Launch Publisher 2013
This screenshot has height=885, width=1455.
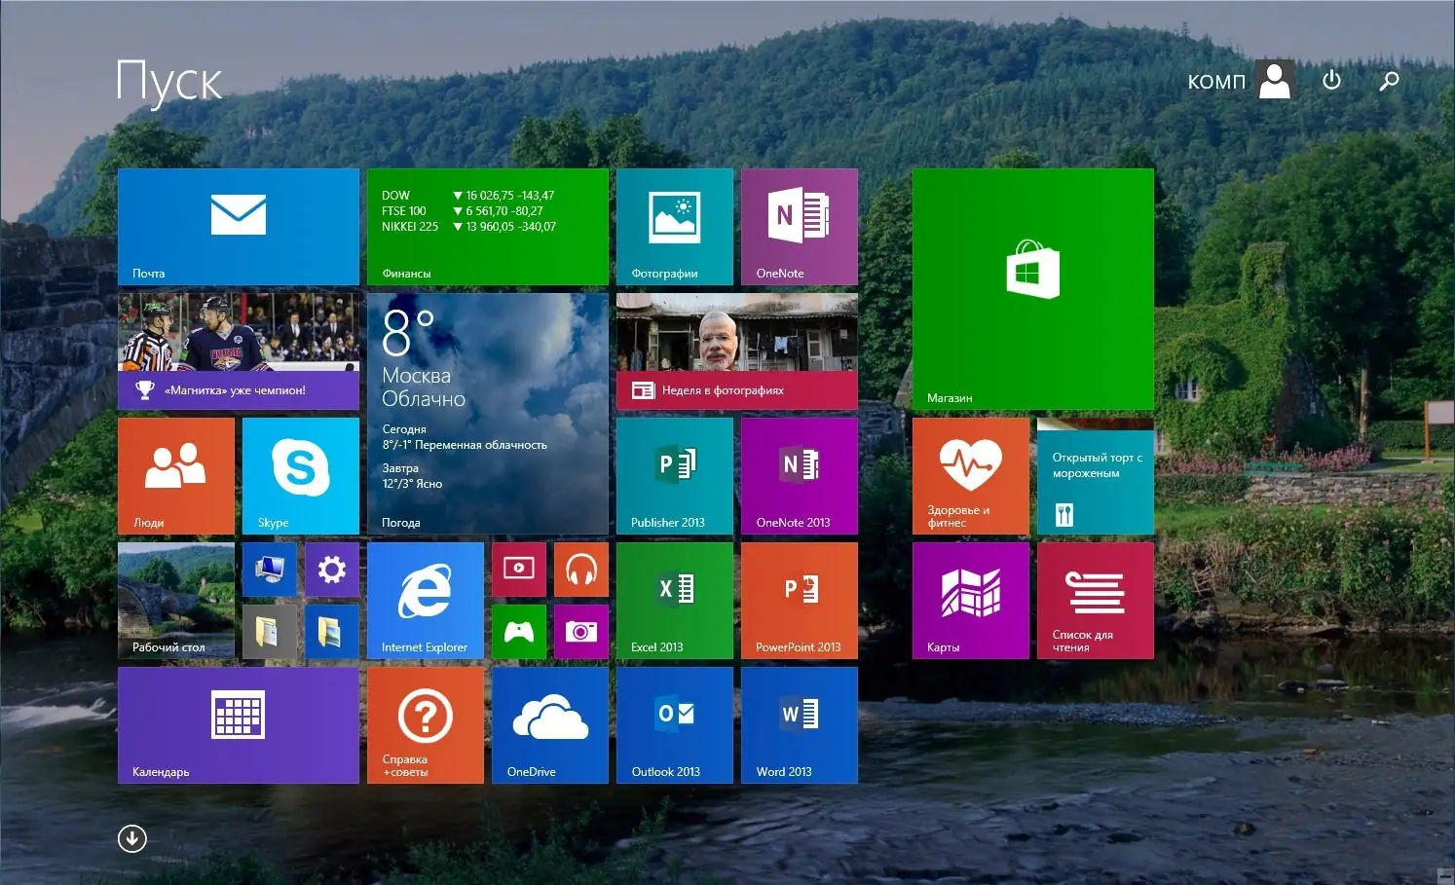675,476
